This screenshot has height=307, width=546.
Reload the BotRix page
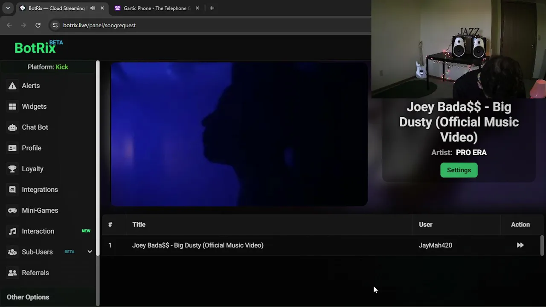coord(38,25)
